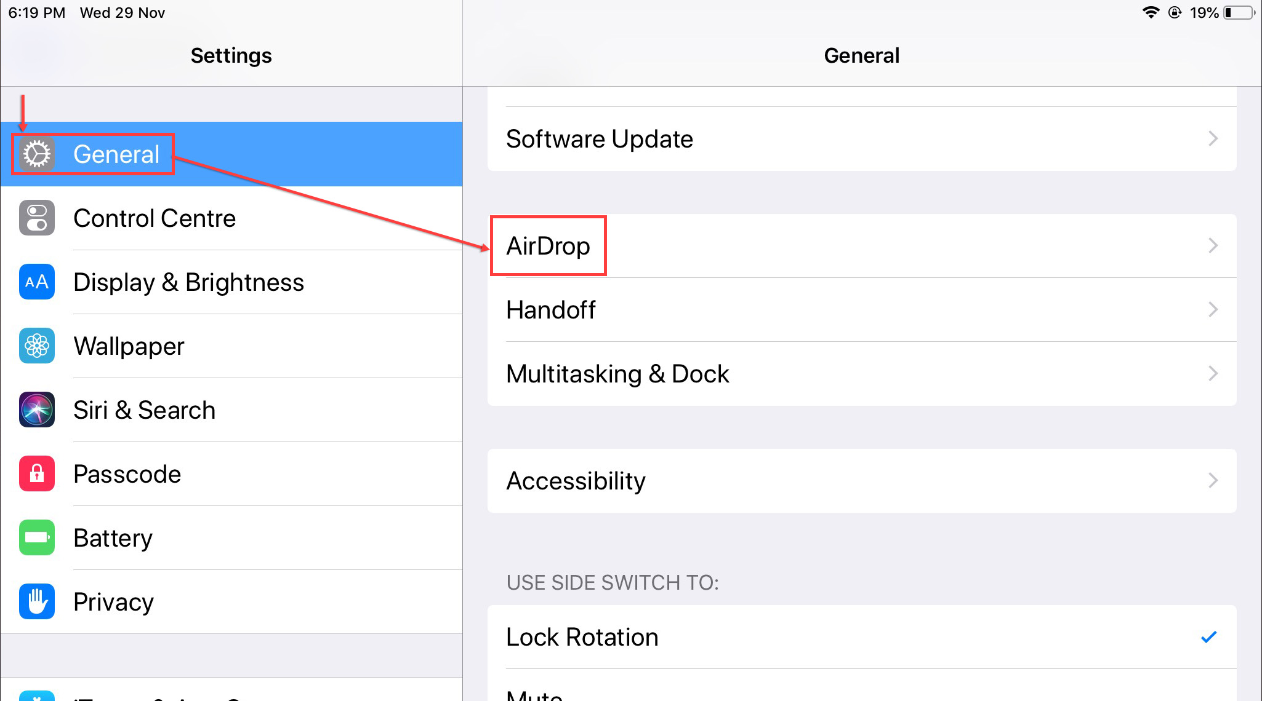Open Software Update via its chevron
Viewport: 1262px width, 701px height.
click(x=1213, y=139)
